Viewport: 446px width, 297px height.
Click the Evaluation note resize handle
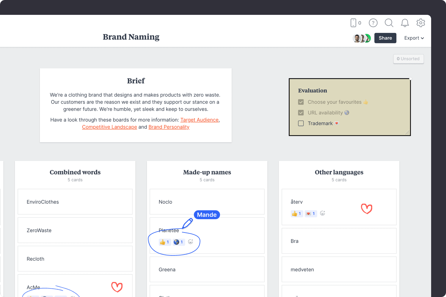(x=407, y=132)
